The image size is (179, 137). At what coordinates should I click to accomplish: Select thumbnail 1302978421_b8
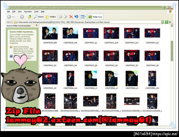click(152, 56)
